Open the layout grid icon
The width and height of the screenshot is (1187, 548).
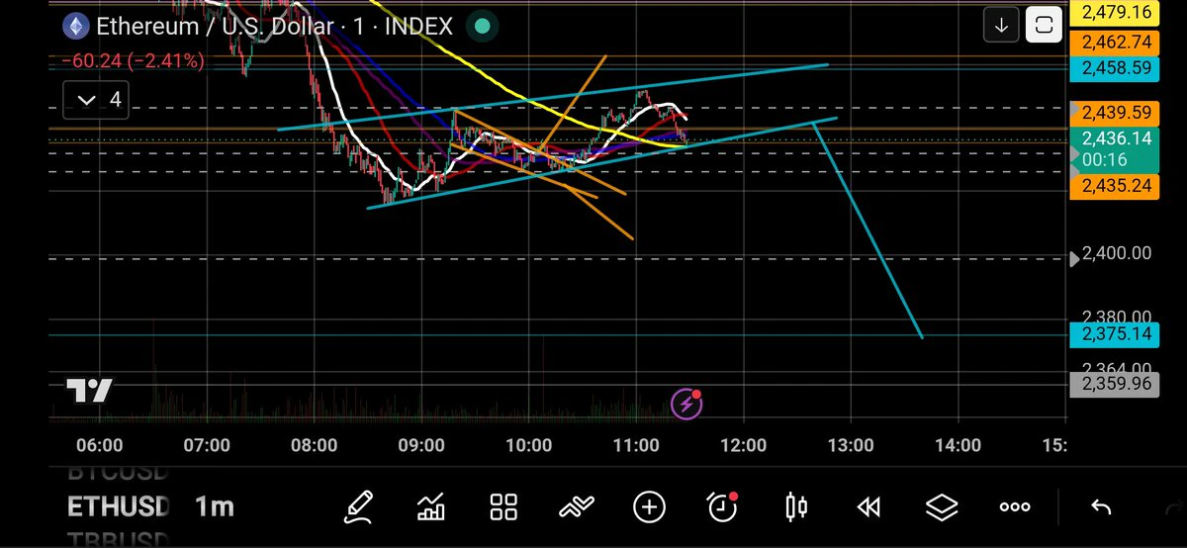(x=504, y=507)
